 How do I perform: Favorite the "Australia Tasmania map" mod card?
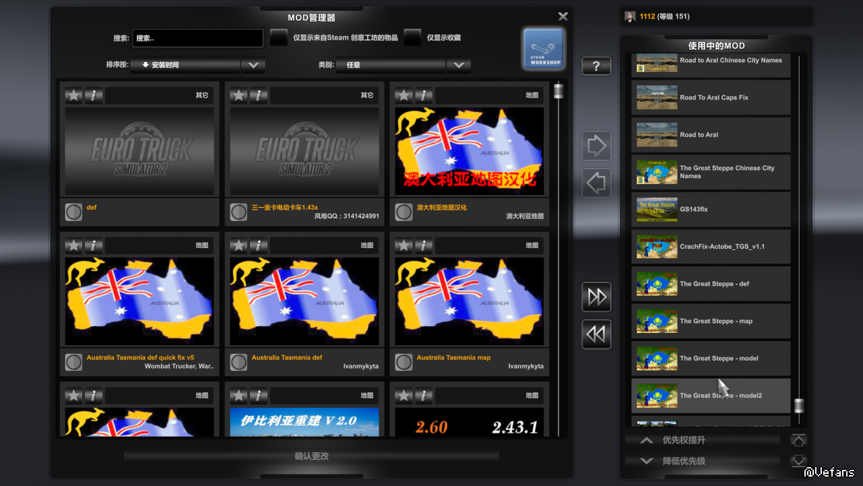(x=404, y=246)
